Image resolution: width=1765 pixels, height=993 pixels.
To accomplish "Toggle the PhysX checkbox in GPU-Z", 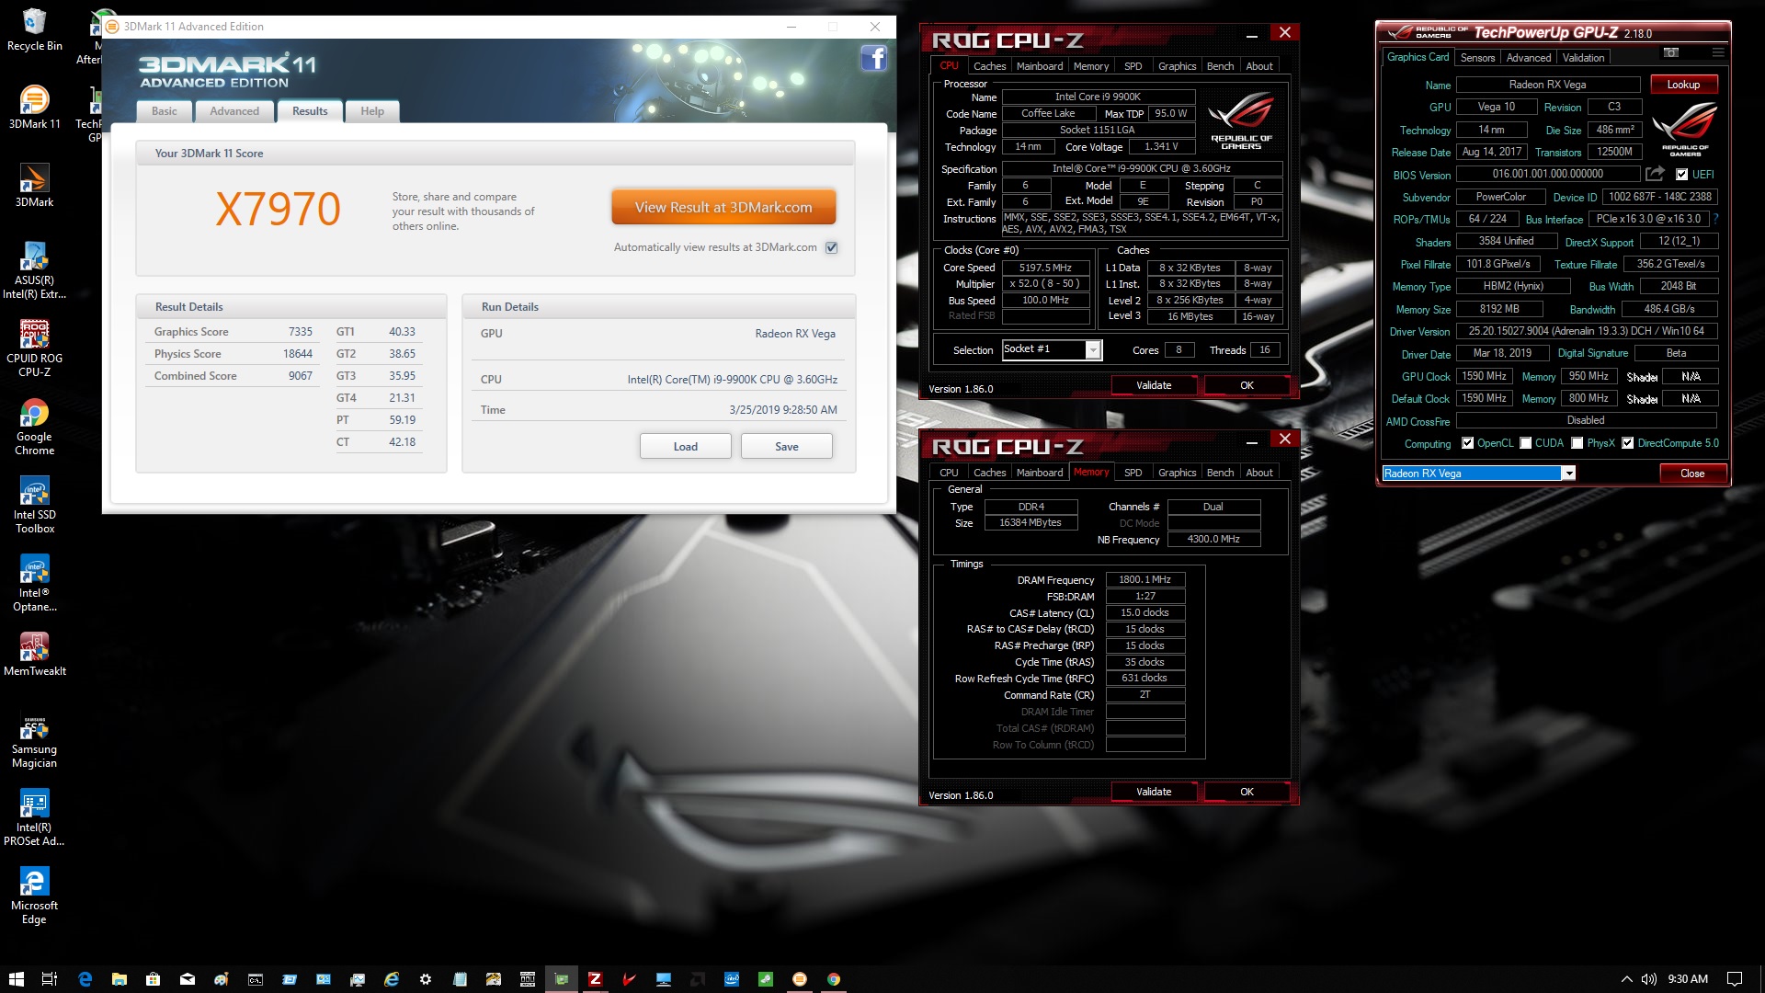I will (1577, 443).
